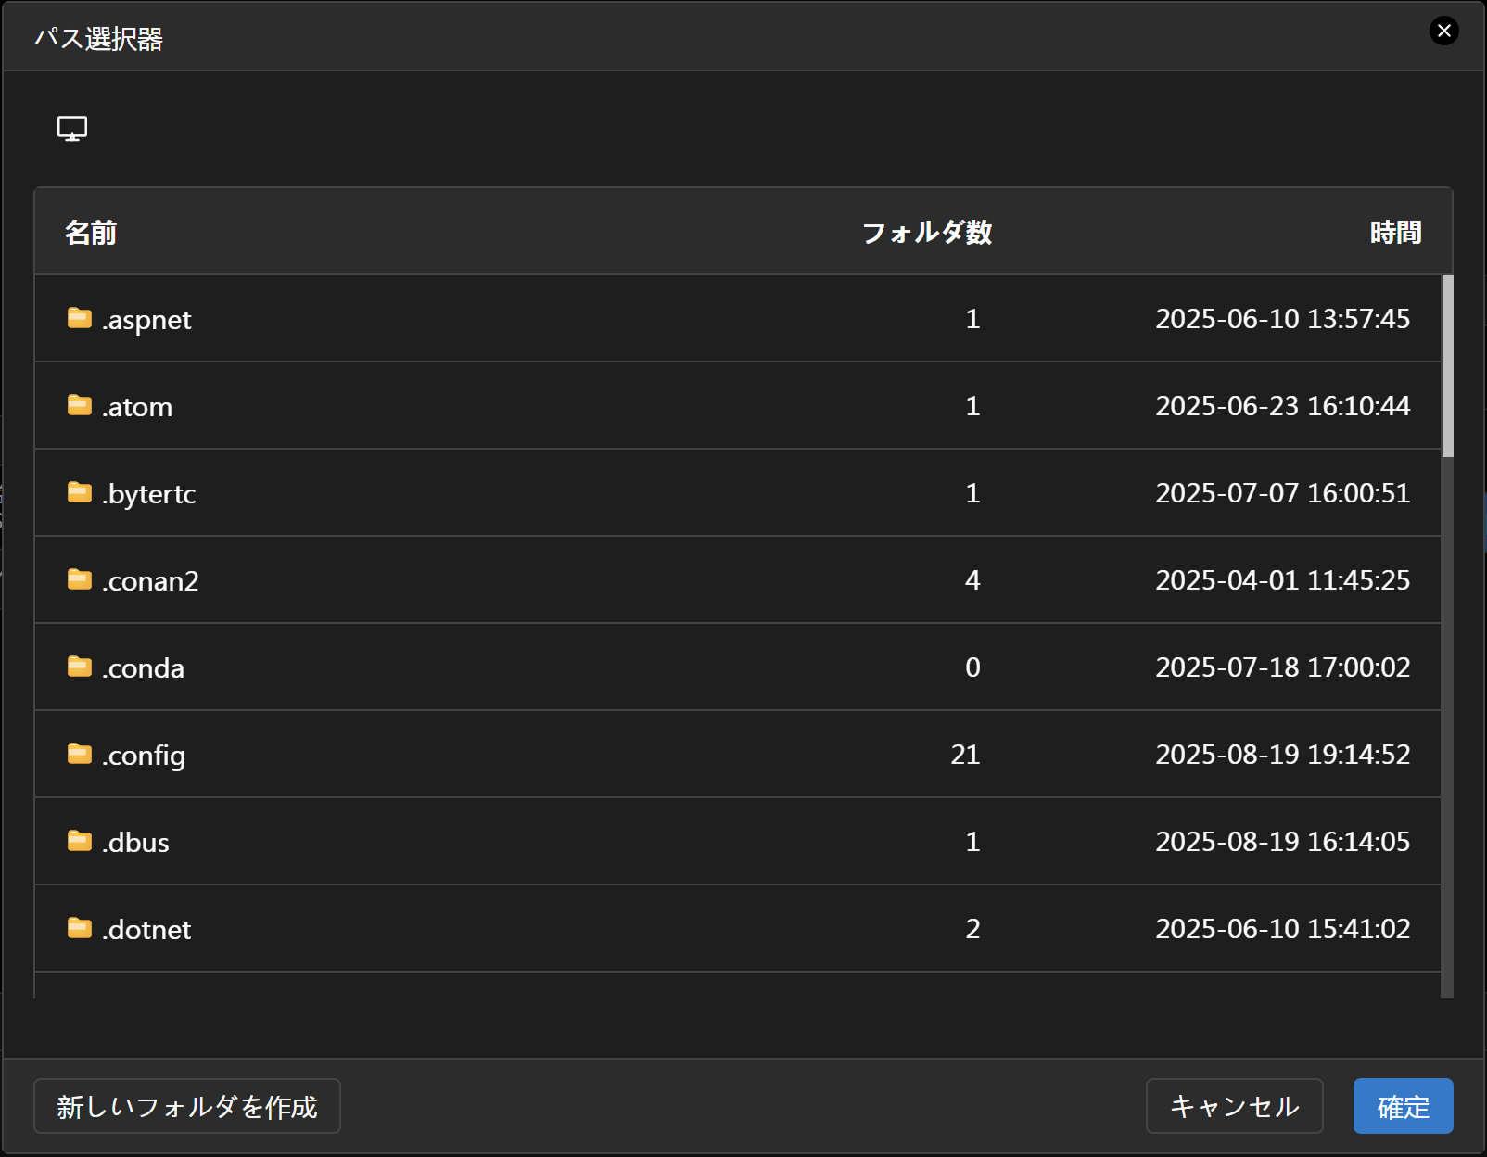This screenshot has width=1487, height=1157.
Task: Click the computer root icon in breadcrumb
Action: 72,128
